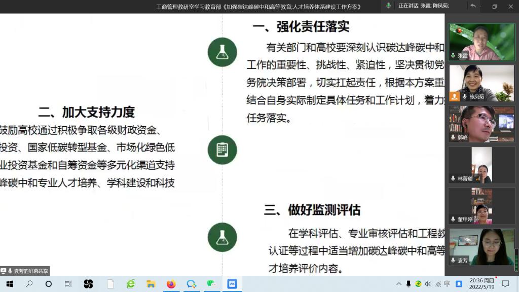Image resolution: width=519 pixels, height=292 pixels.
Task: Click the orange host icon on 陈凤菊's video
Action: (x=455, y=96)
